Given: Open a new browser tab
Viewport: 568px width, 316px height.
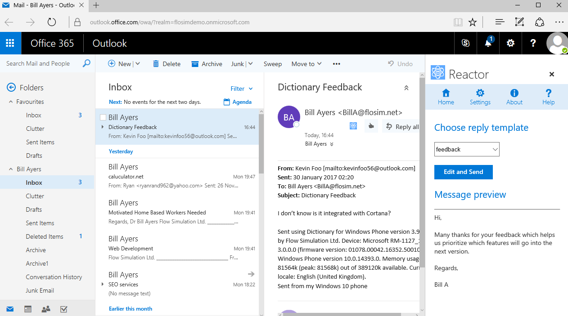Looking at the screenshot, I should (x=96, y=5).
